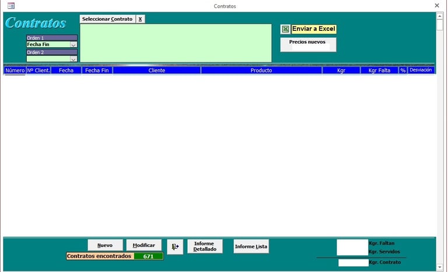Click the scrollbar up arrow

[440, 16]
